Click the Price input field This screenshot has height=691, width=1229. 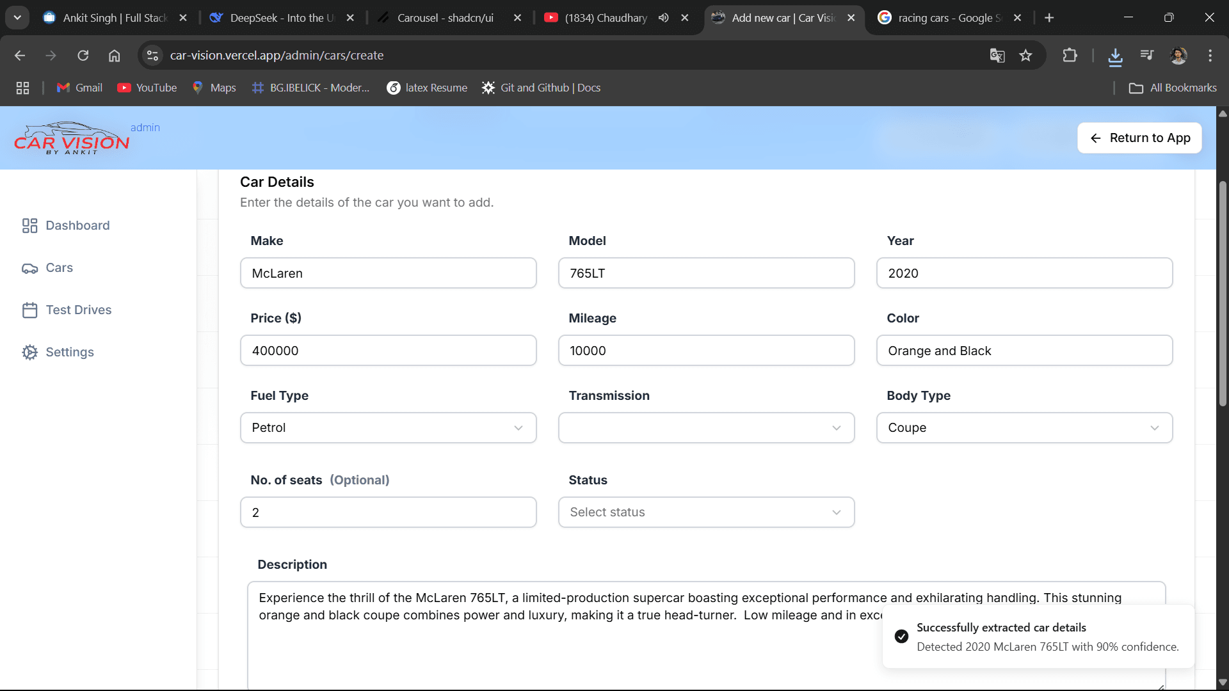[388, 351]
